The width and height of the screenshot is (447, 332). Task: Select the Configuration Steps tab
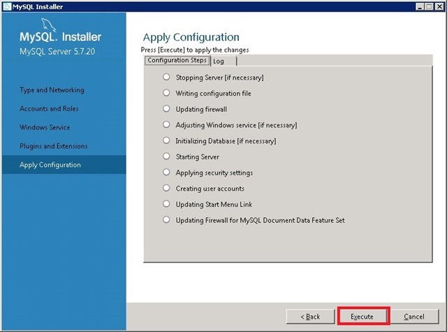point(177,60)
